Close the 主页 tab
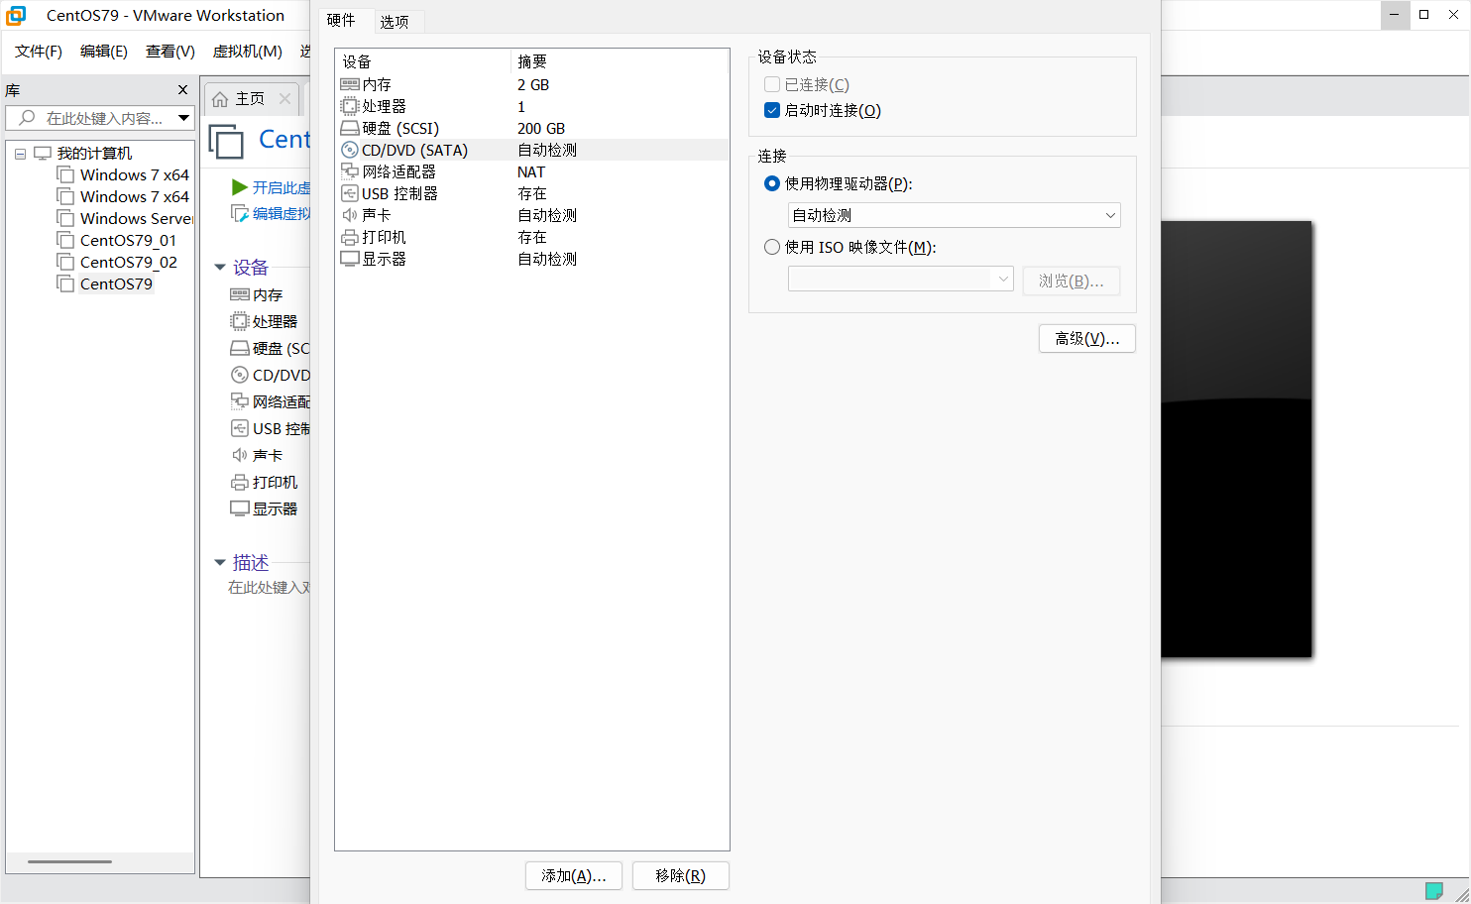Image resolution: width=1471 pixels, height=904 pixels. (x=284, y=98)
